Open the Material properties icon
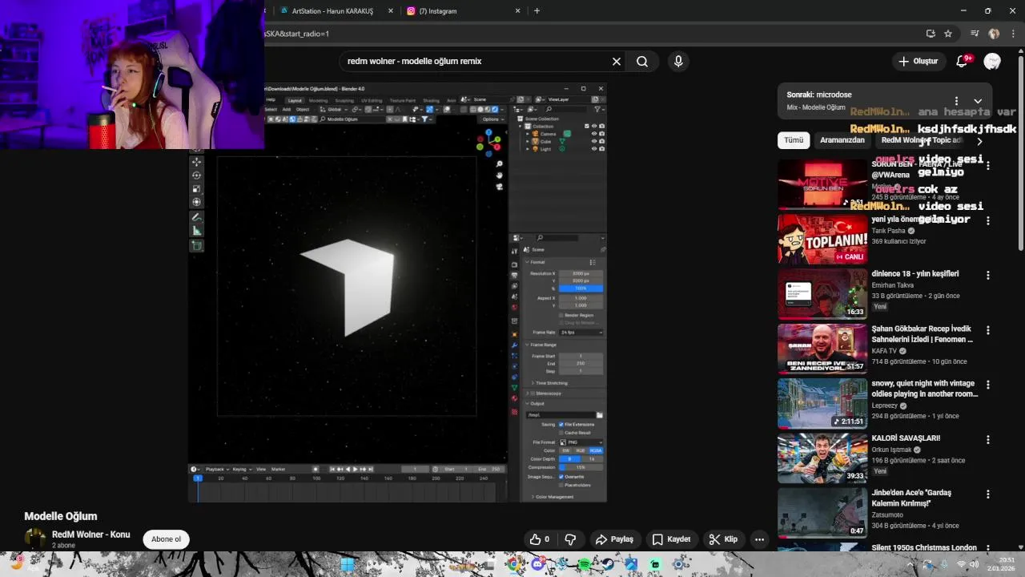The image size is (1025, 577). coord(514,397)
